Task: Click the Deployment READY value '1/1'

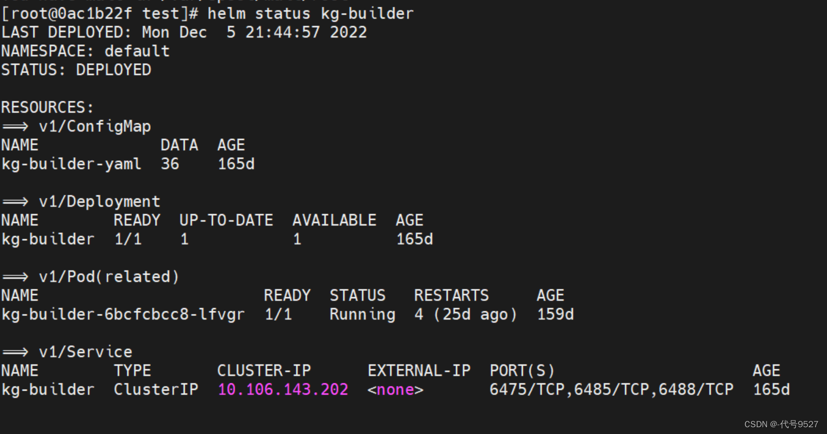Action: (x=128, y=239)
